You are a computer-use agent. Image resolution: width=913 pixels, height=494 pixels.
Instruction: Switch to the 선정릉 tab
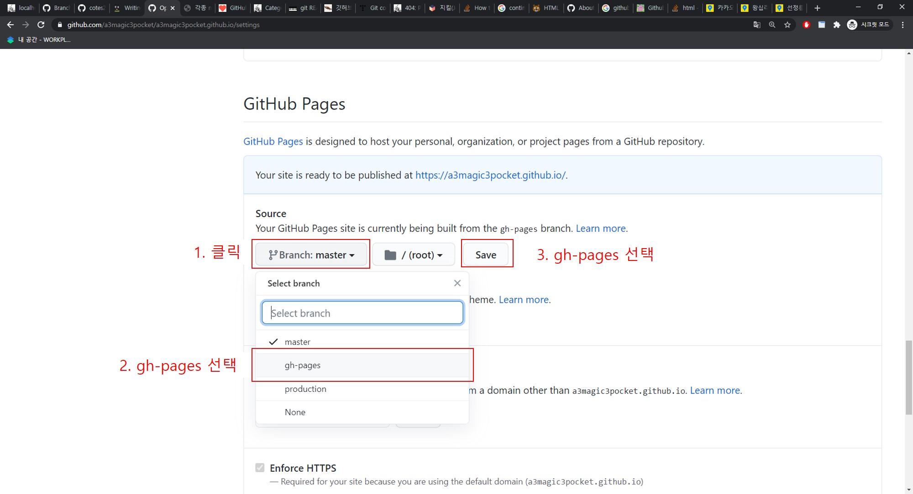pyautogui.click(x=789, y=8)
